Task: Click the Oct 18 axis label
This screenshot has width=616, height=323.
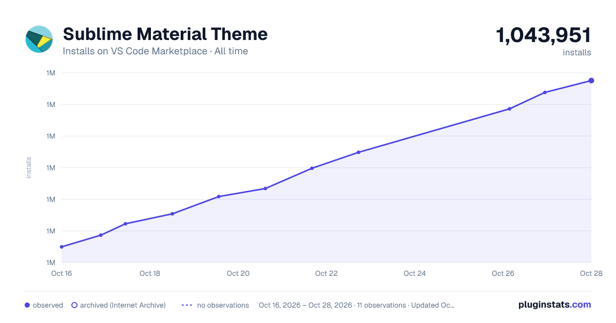Action: (x=150, y=273)
